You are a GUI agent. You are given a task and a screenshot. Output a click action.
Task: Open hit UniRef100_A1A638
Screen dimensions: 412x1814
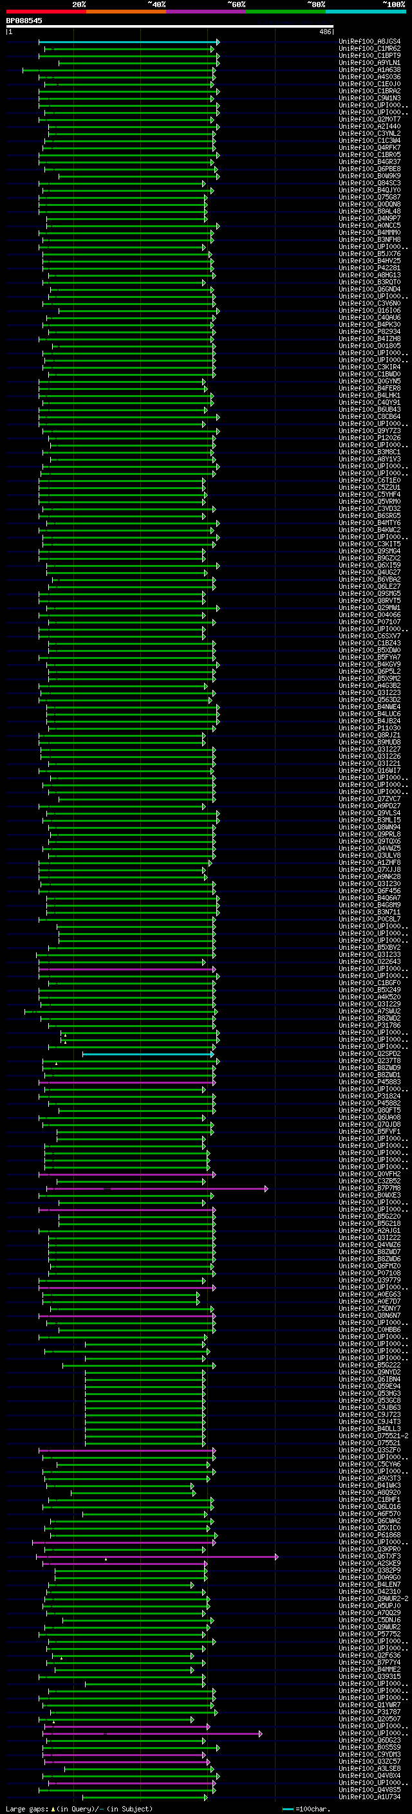pos(369,69)
